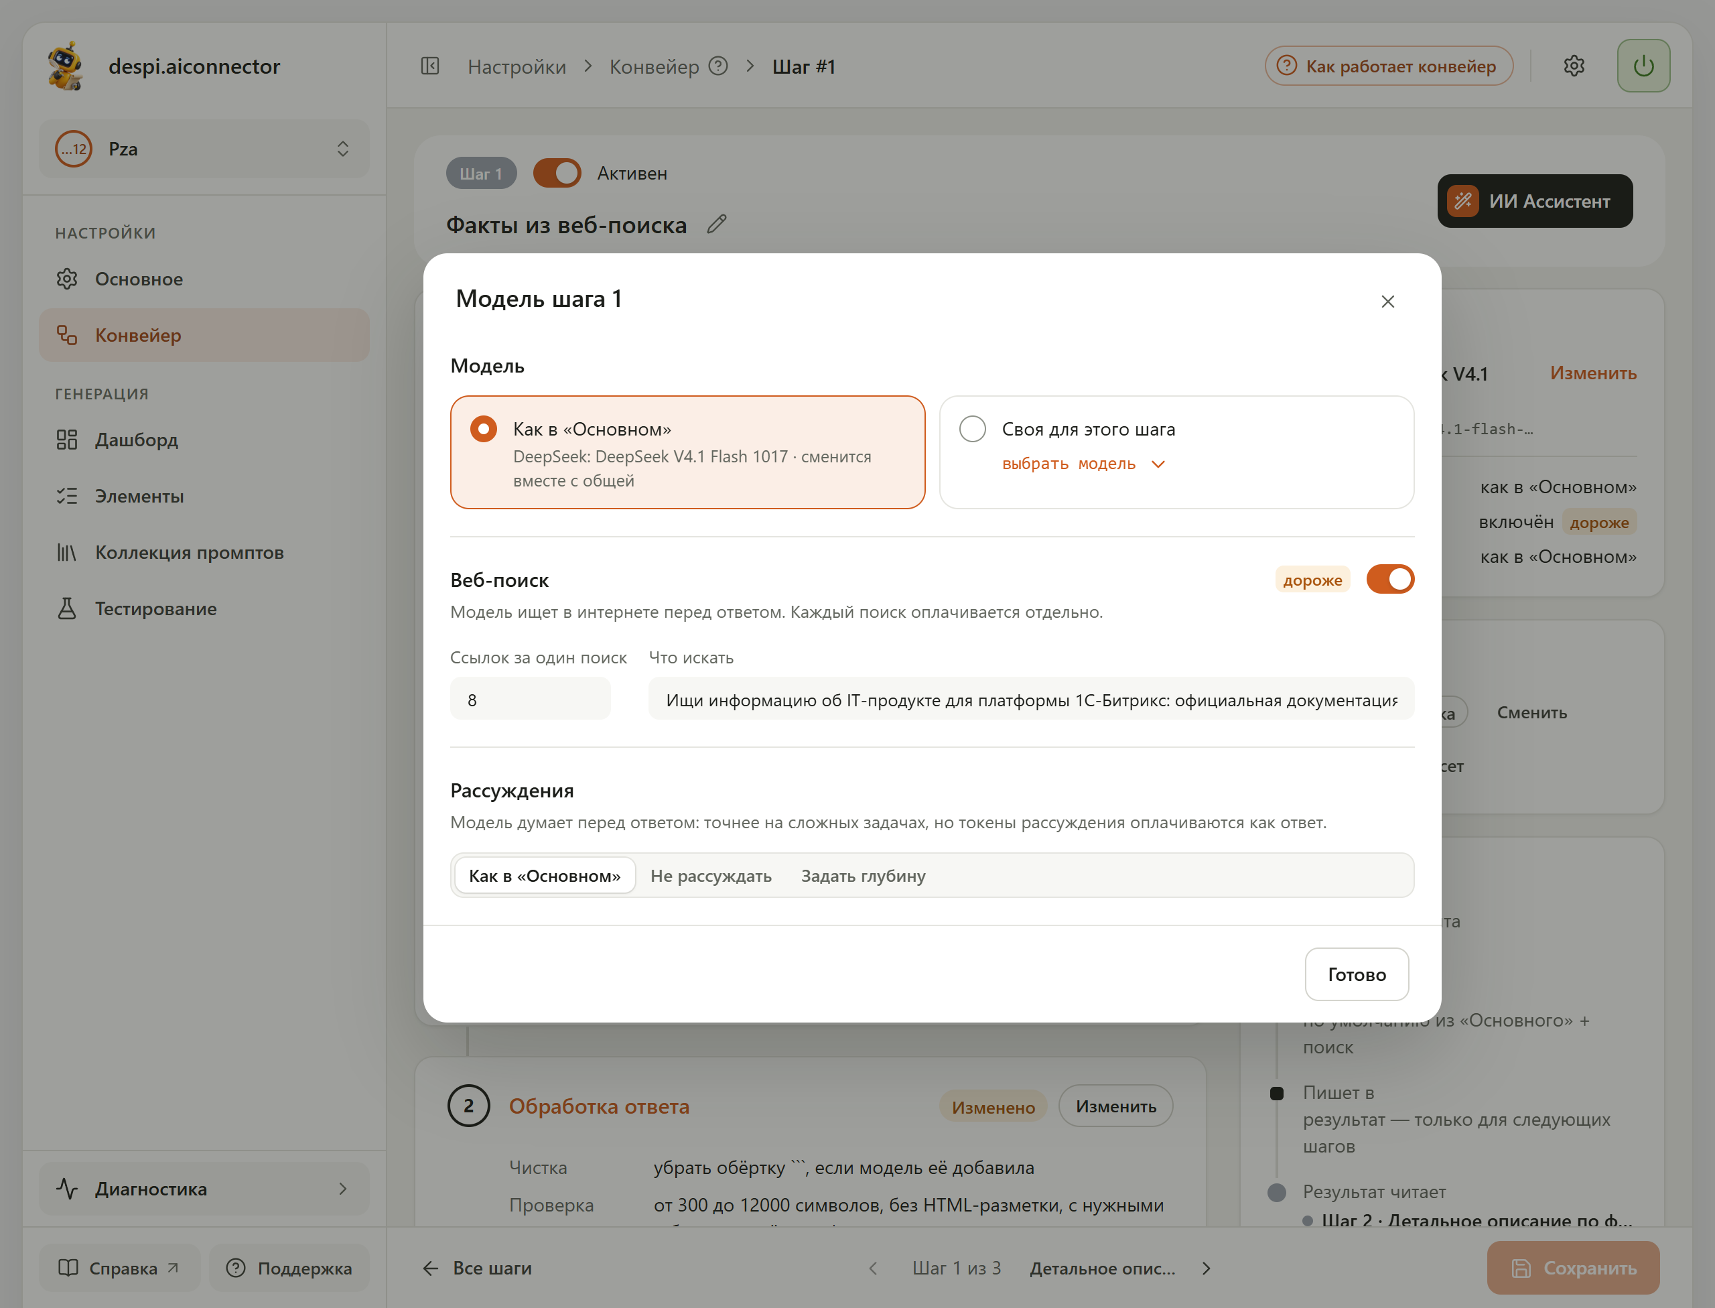Click Изменить for Обработка ответа
Image resolution: width=1715 pixels, height=1308 pixels.
point(1115,1106)
